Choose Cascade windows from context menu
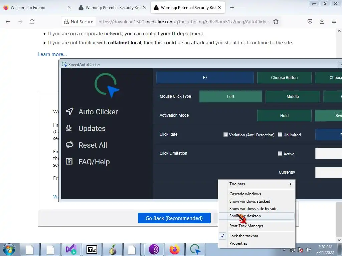Image resolution: width=342 pixels, height=256 pixels. pos(256,194)
